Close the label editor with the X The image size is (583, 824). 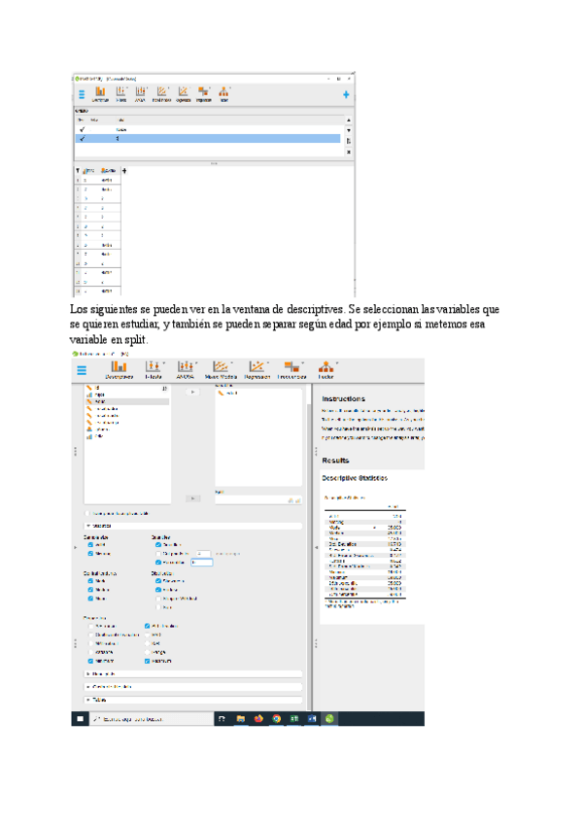[x=349, y=152]
